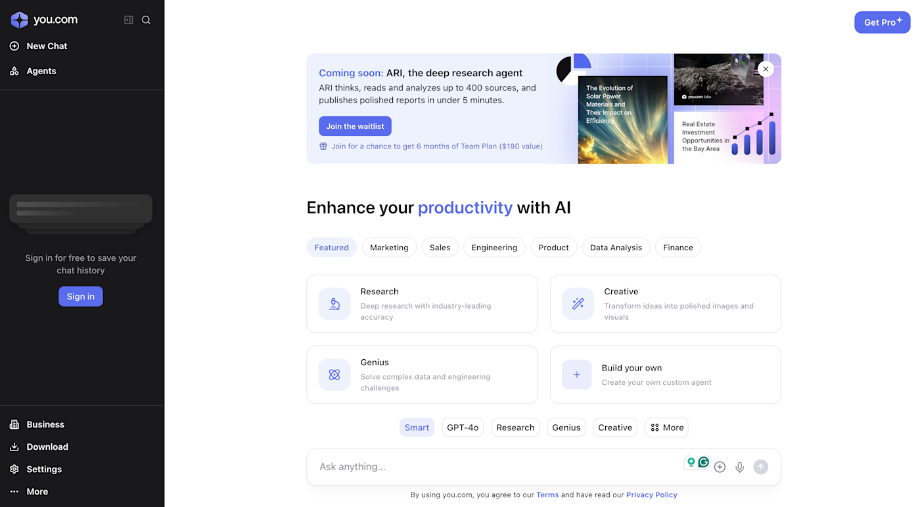Click the send arrow button
Image resolution: width=920 pixels, height=507 pixels.
[x=761, y=467]
